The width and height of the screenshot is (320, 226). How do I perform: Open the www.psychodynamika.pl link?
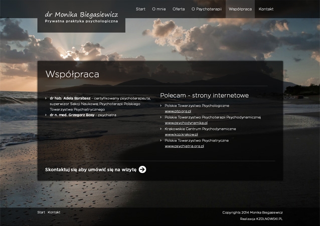click(186, 123)
